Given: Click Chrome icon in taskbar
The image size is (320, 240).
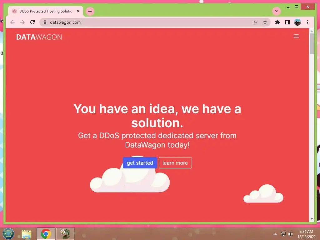Looking at the screenshot, I should [46, 234].
